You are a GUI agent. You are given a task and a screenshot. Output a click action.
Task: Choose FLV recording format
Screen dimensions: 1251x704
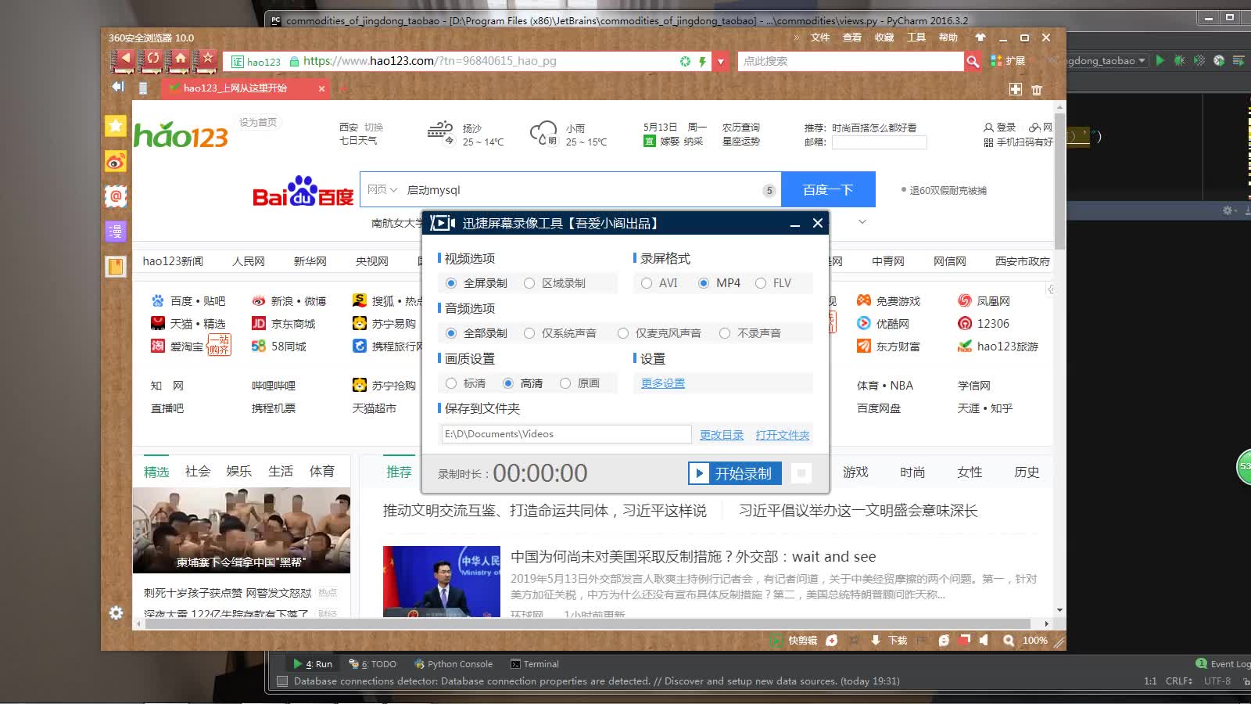click(773, 283)
